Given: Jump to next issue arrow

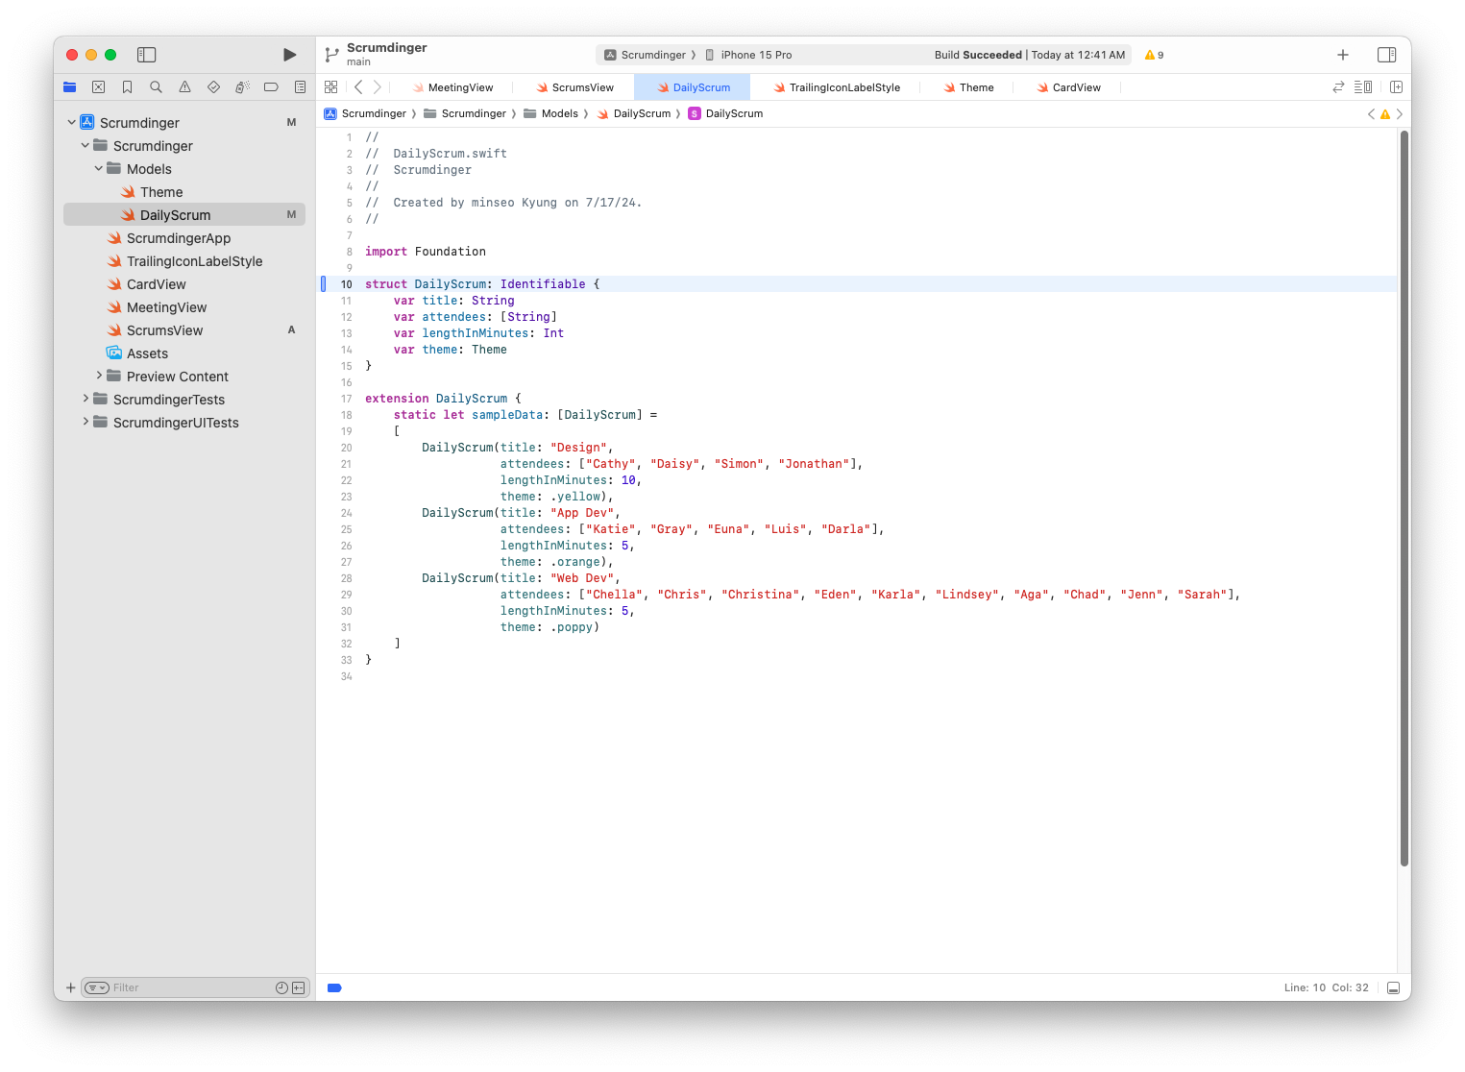Looking at the screenshot, I should click(1400, 113).
